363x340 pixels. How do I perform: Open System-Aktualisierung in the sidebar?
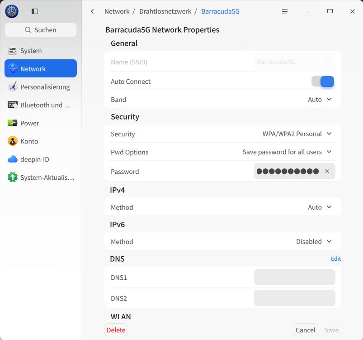41,177
